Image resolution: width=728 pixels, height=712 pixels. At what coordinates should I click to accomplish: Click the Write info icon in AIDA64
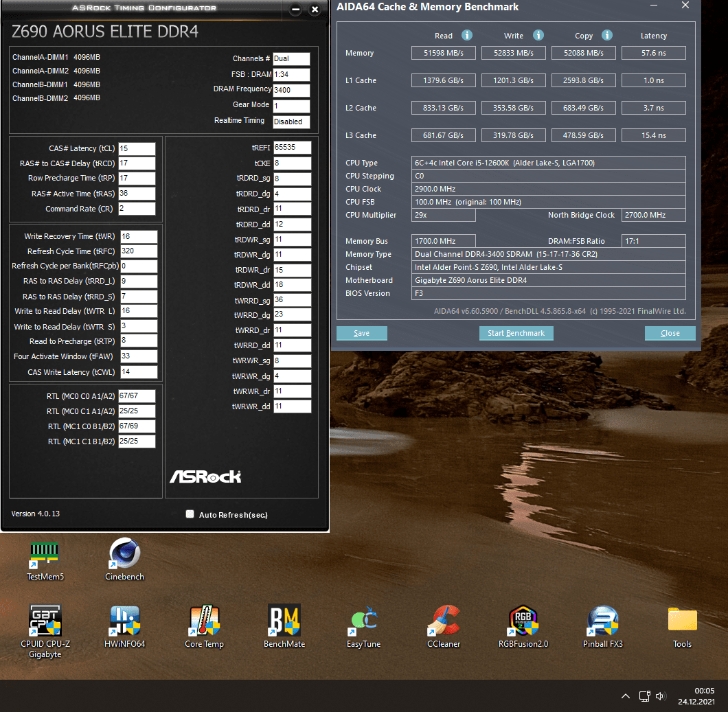(538, 35)
